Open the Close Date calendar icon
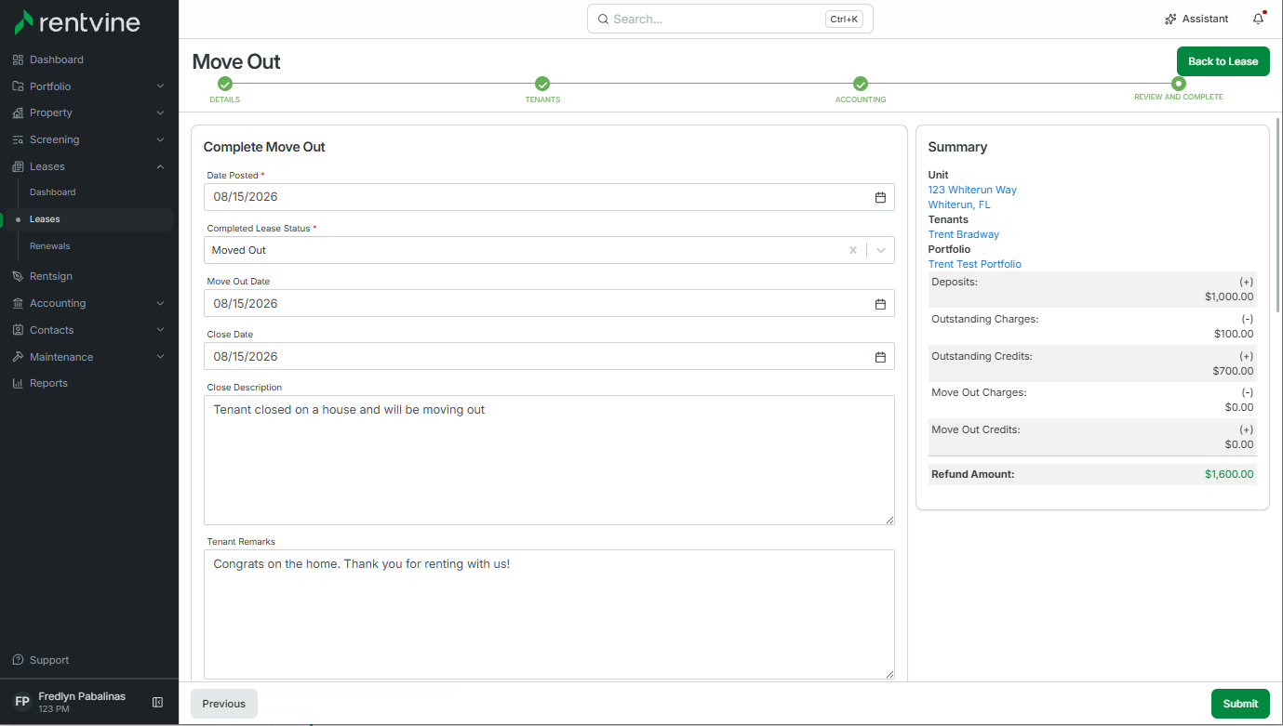Image resolution: width=1283 pixels, height=726 pixels. point(880,357)
